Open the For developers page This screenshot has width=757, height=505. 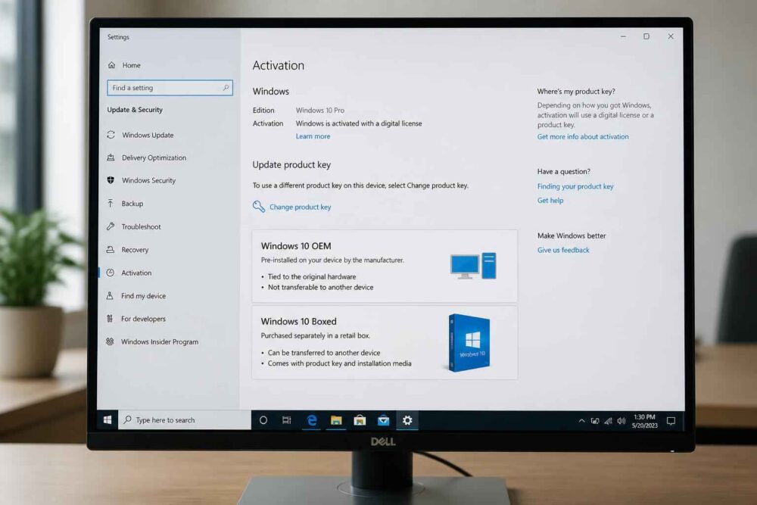[x=143, y=319]
